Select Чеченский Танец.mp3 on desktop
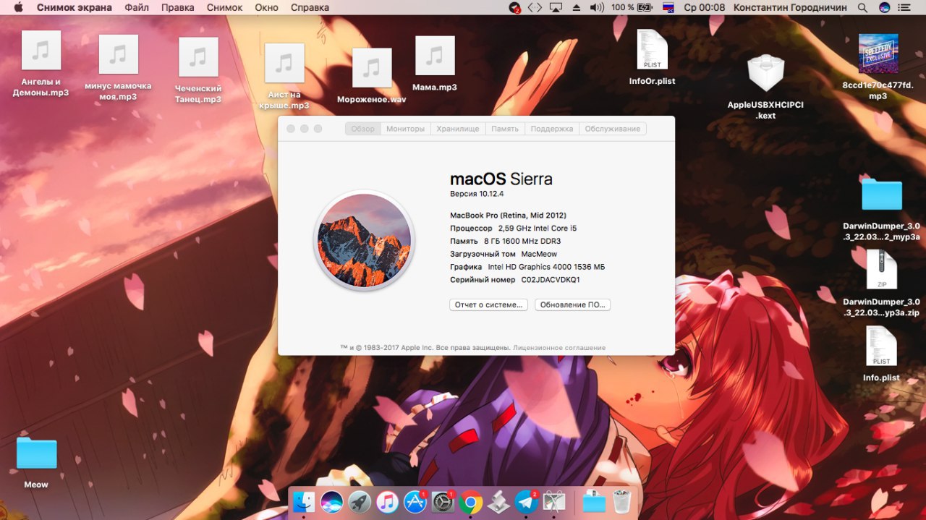Viewport: 926px width, 520px height. (198, 70)
